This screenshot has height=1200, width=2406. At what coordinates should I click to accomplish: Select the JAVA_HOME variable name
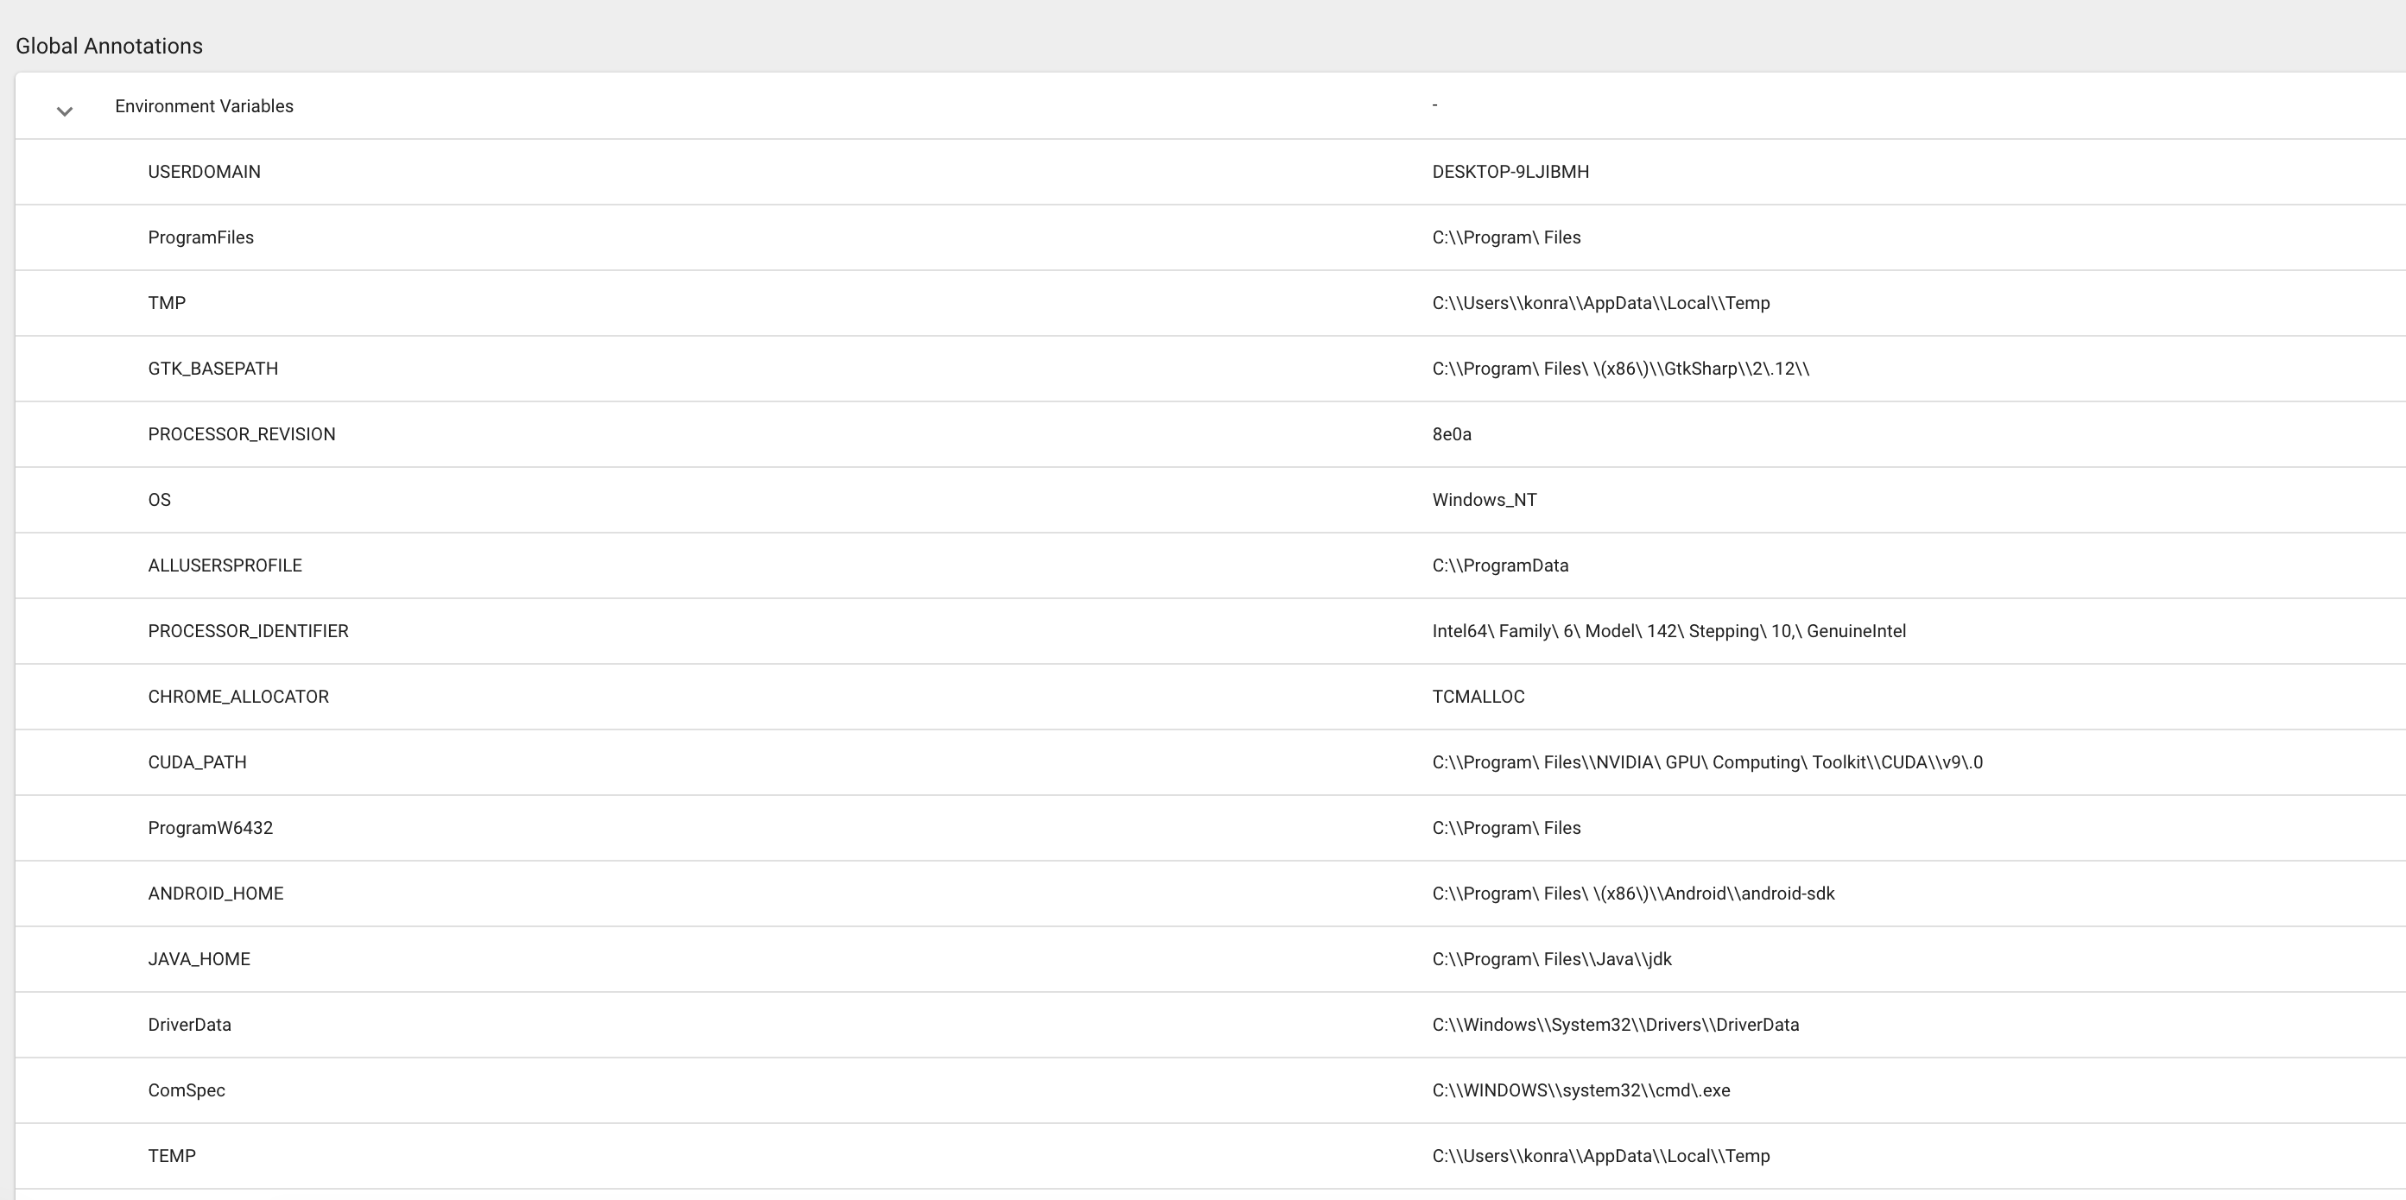pos(199,959)
